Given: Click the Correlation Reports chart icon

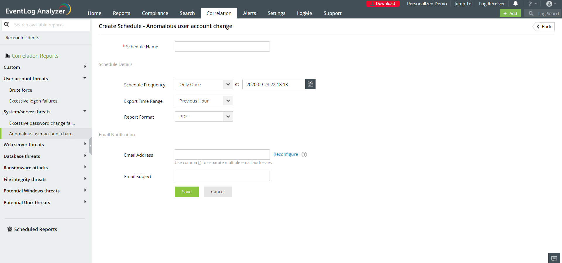Looking at the screenshot, I should [7, 56].
